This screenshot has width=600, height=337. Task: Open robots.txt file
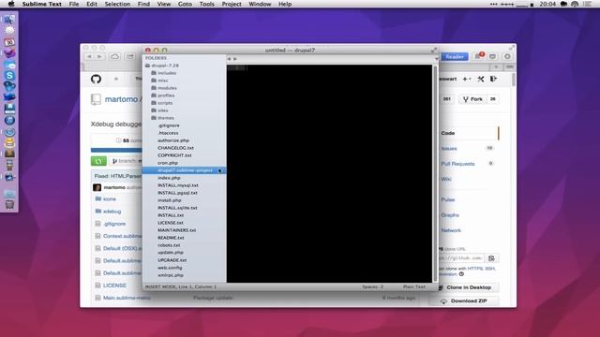169,245
